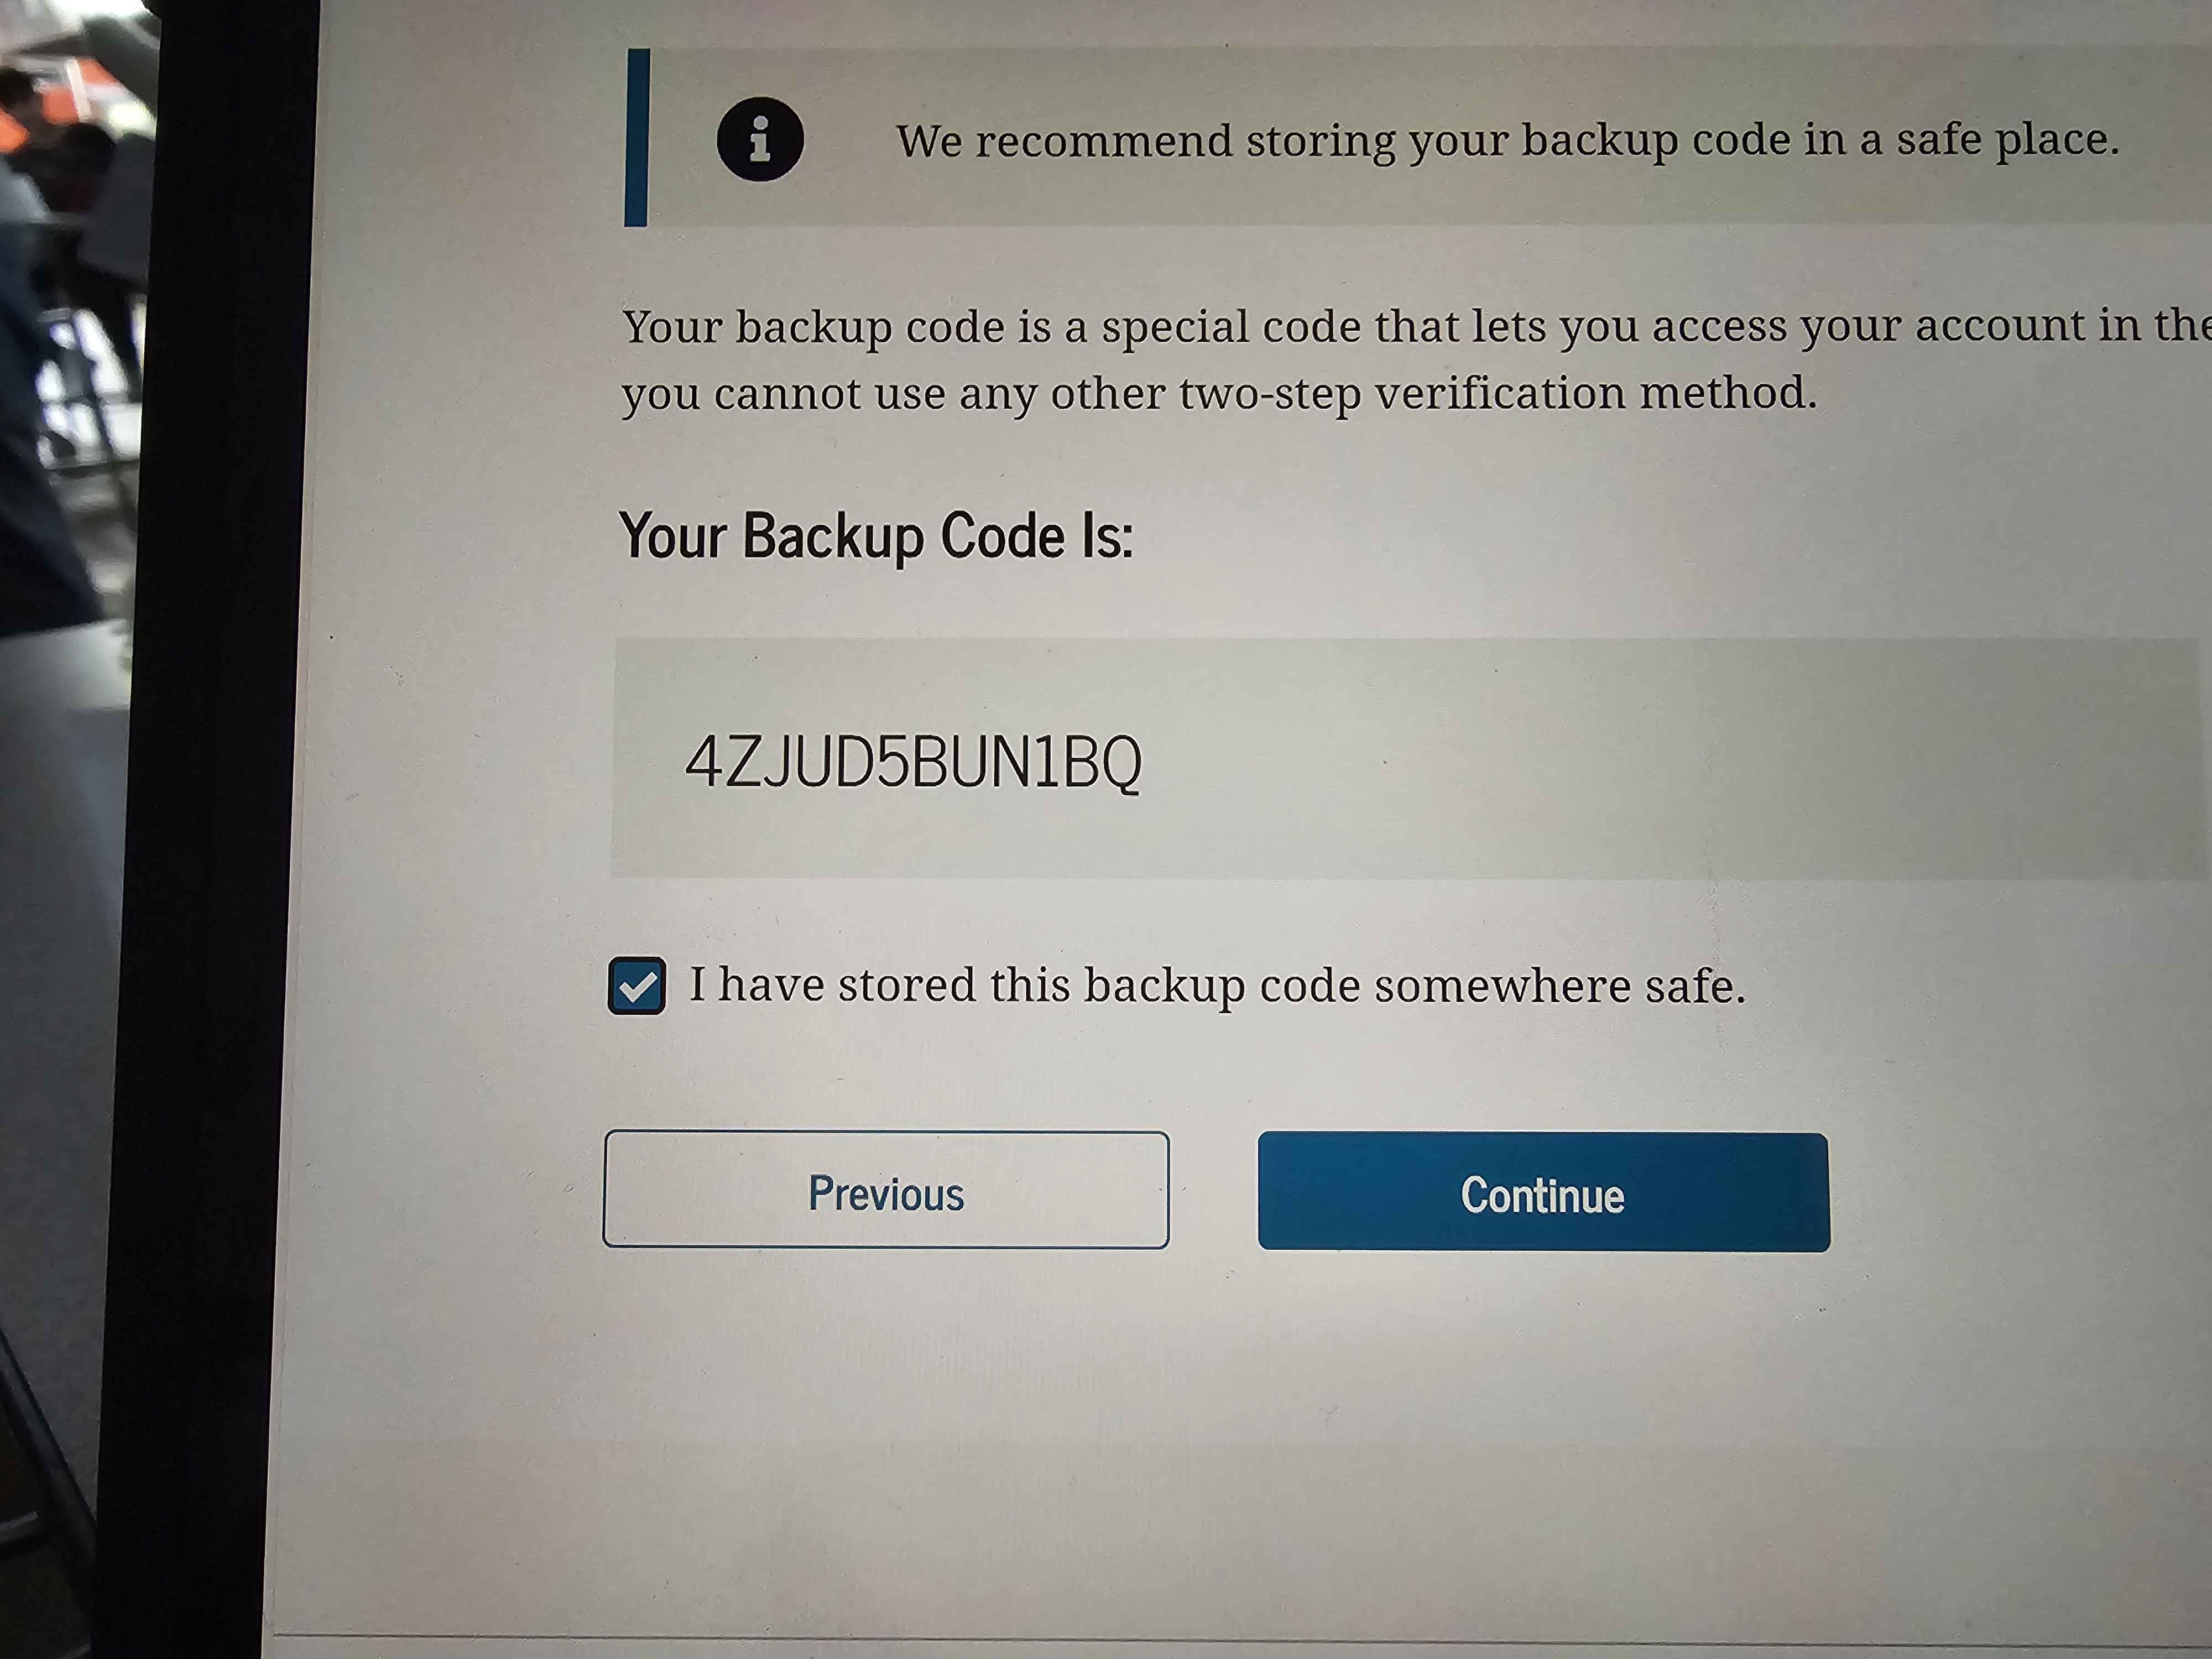2212x1659 pixels.
Task: Click the info icon in the banner
Action: [x=760, y=139]
